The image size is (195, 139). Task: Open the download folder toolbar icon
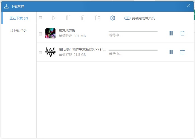(x=98, y=18)
